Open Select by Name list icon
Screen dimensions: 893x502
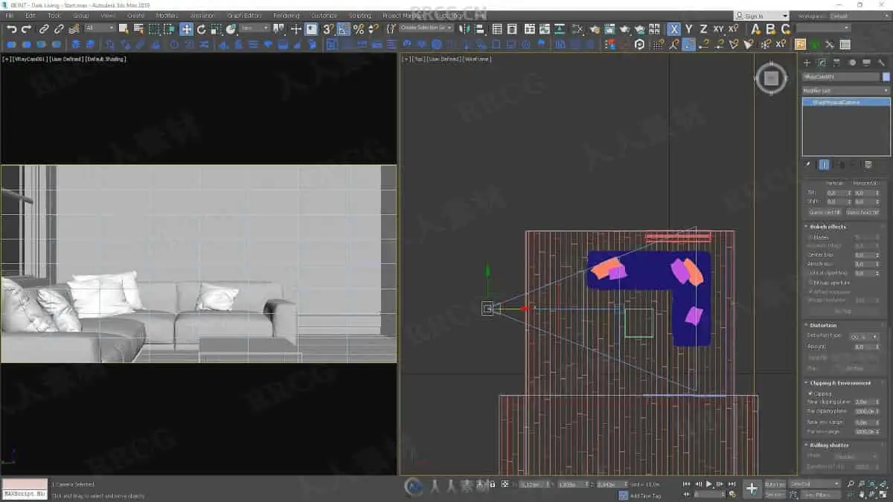138,29
